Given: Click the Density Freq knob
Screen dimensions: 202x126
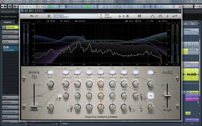Looking at the screenshot, I should pos(101,84).
